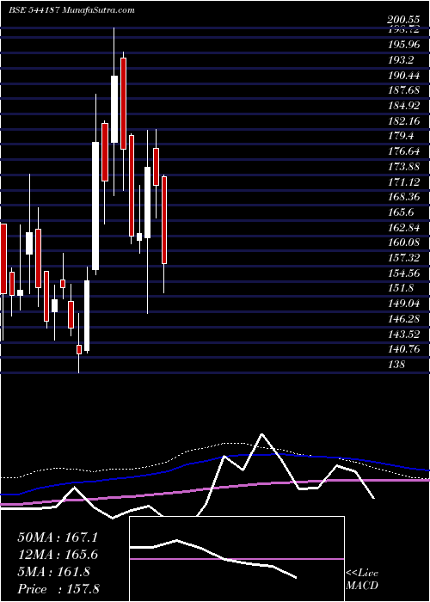Click the Price : 157.8 readout

(x=58, y=589)
